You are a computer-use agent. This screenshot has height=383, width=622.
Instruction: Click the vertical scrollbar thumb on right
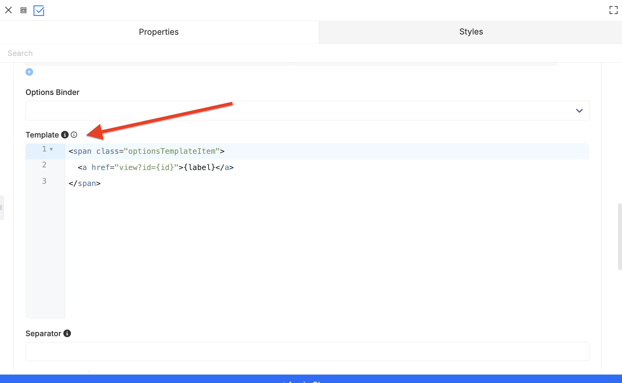click(x=620, y=237)
